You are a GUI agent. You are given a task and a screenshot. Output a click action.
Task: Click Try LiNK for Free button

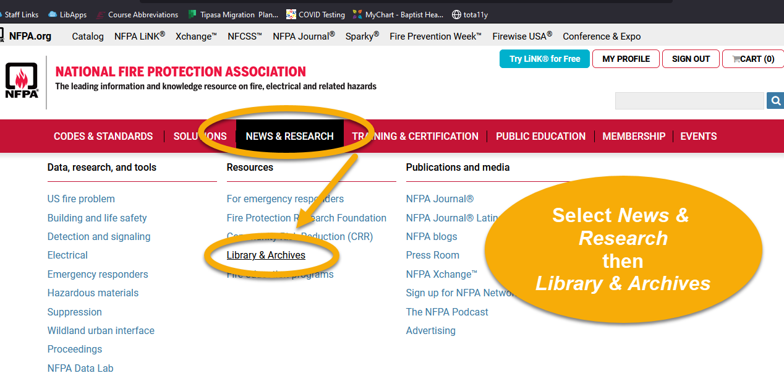(545, 59)
